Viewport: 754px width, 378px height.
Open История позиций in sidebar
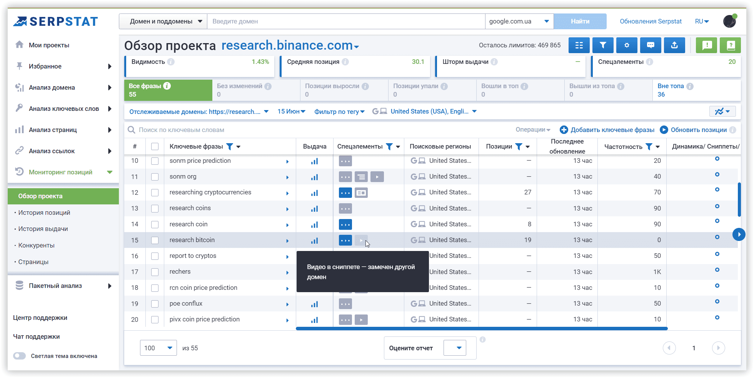(x=44, y=213)
